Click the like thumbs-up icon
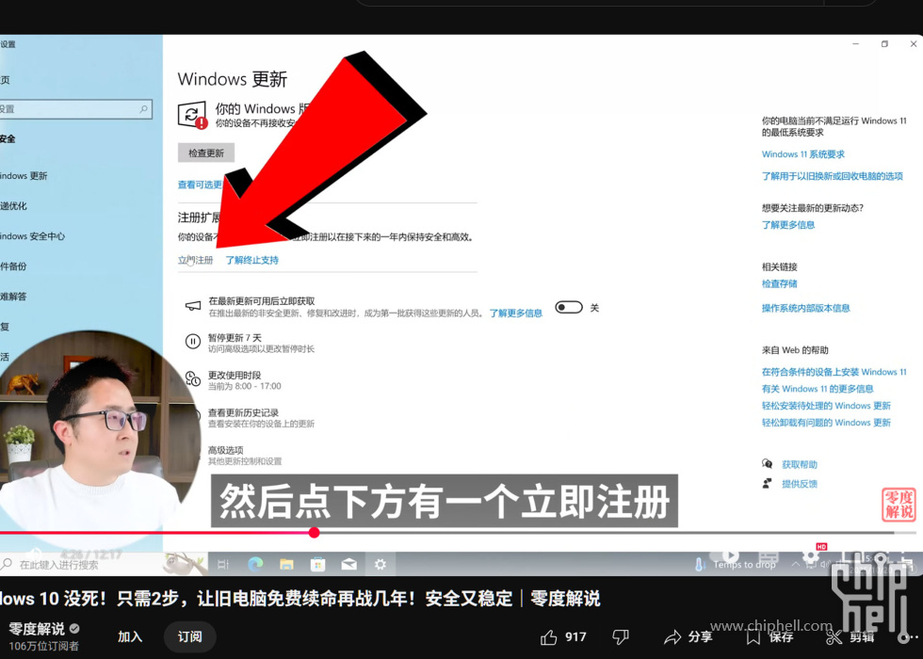The image size is (923, 659). [548, 637]
